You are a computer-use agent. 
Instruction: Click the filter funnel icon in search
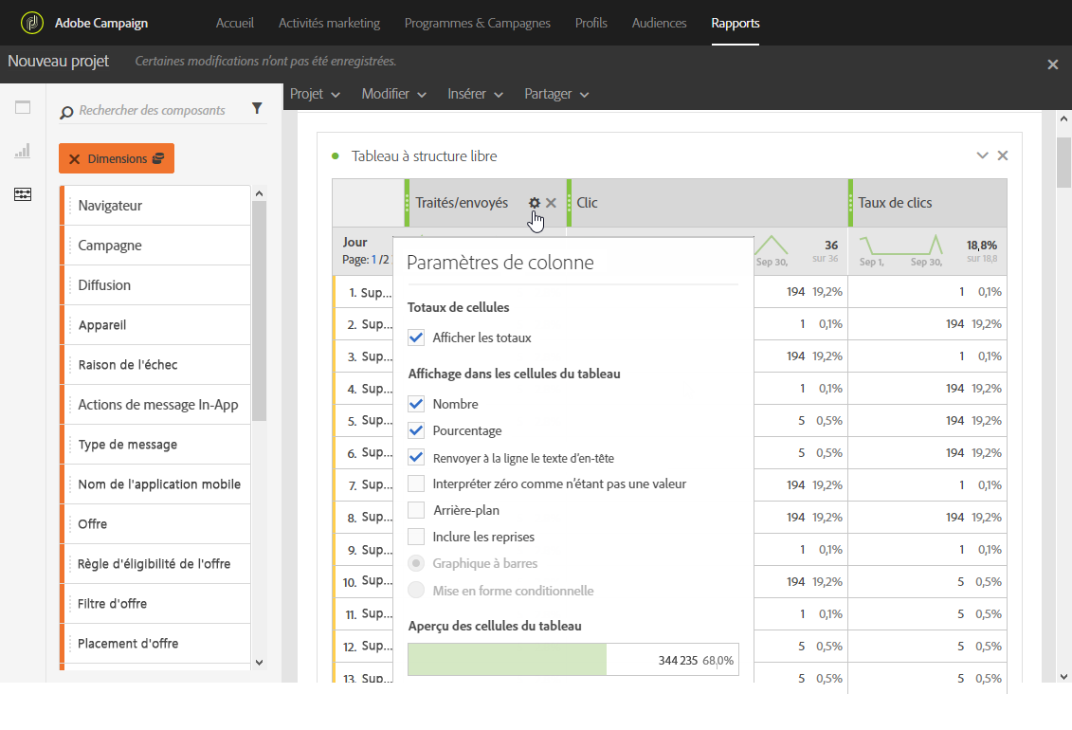tap(257, 109)
